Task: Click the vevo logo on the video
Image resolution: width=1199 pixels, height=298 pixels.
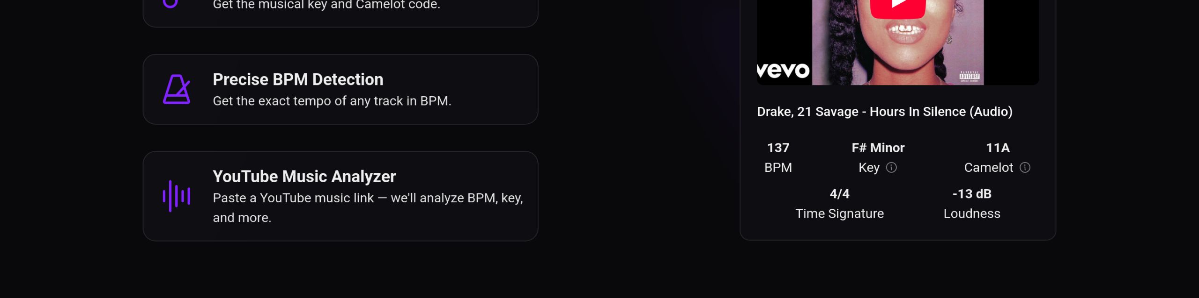Action: 783,71
